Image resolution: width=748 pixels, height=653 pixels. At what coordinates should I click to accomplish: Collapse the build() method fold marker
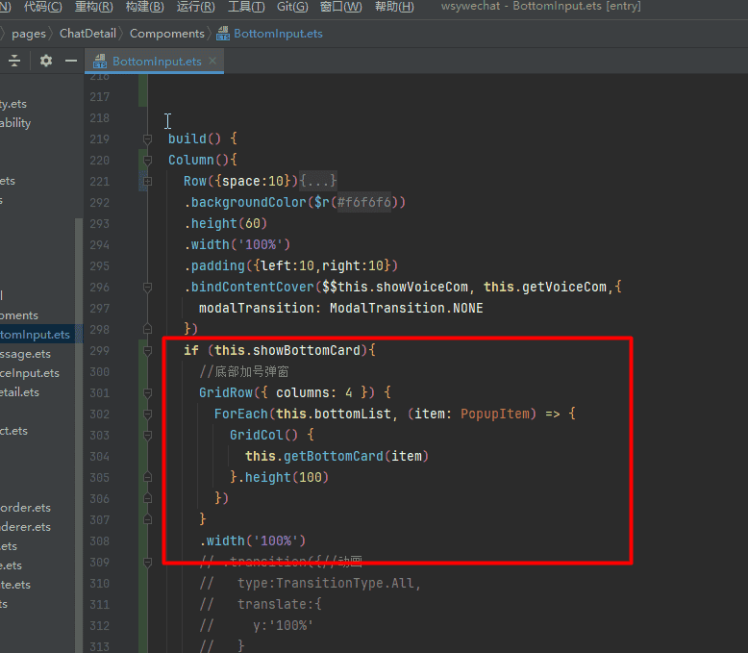(147, 138)
